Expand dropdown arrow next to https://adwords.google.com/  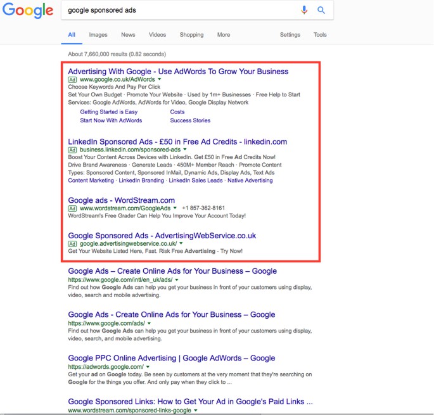[x=148, y=367]
